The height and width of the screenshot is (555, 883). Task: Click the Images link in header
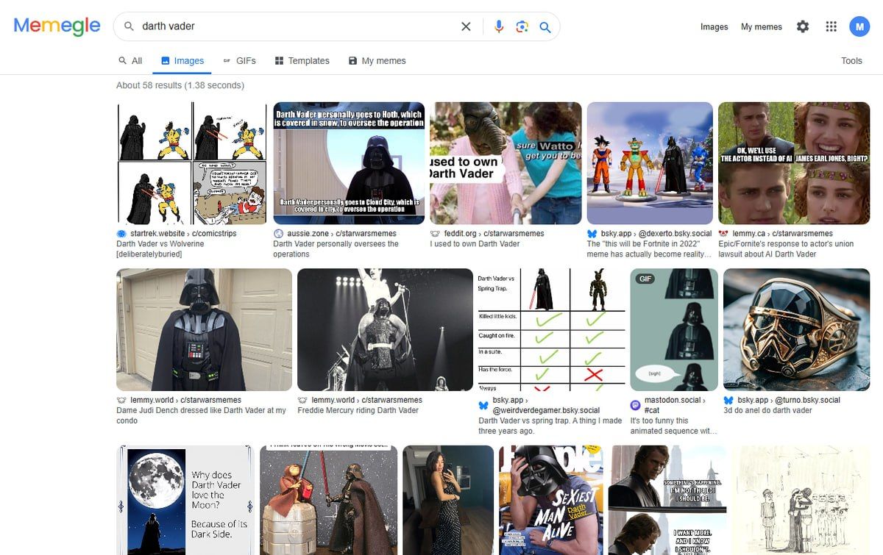pyautogui.click(x=714, y=26)
